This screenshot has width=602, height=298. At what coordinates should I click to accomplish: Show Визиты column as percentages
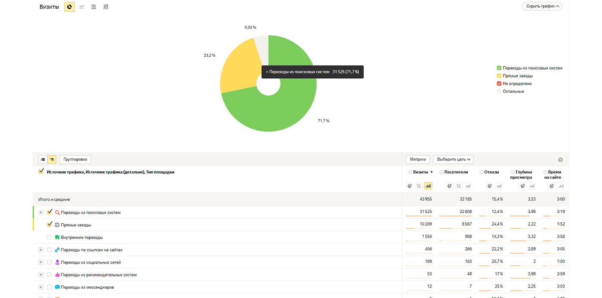pyautogui.click(x=419, y=186)
